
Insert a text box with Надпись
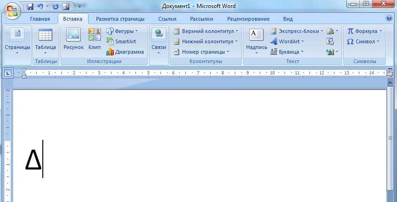coord(256,41)
